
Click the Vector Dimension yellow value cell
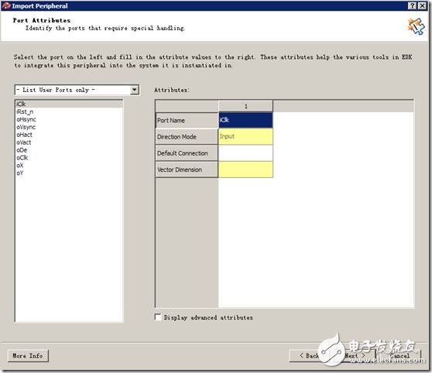(245, 169)
